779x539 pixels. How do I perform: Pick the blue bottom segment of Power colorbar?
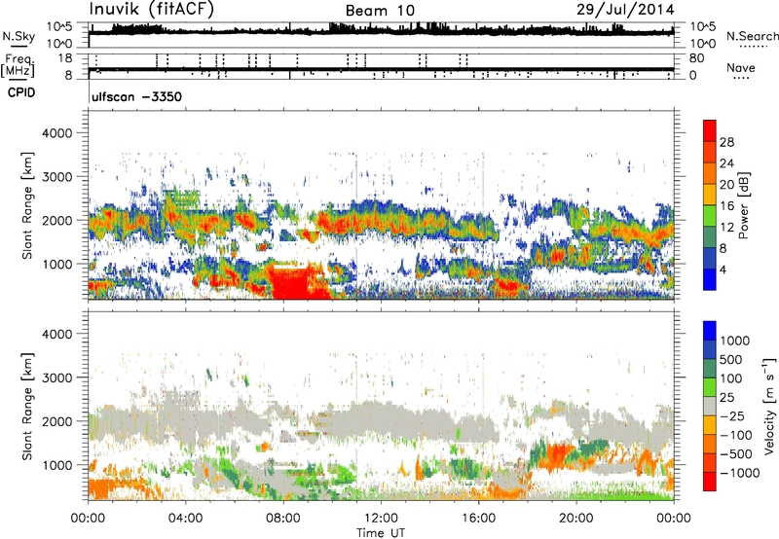coord(710,280)
